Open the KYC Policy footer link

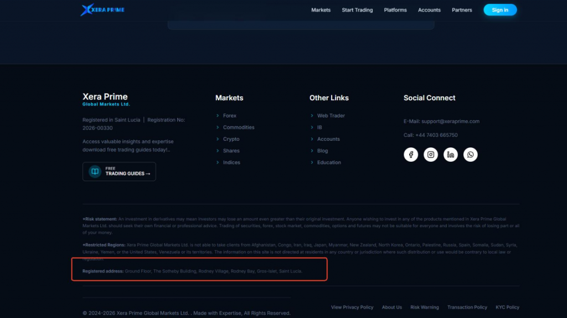click(507, 307)
